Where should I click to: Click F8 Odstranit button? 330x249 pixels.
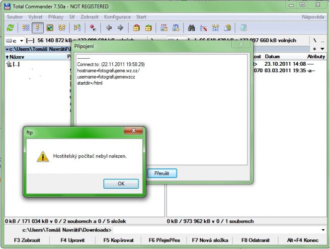[255, 240]
